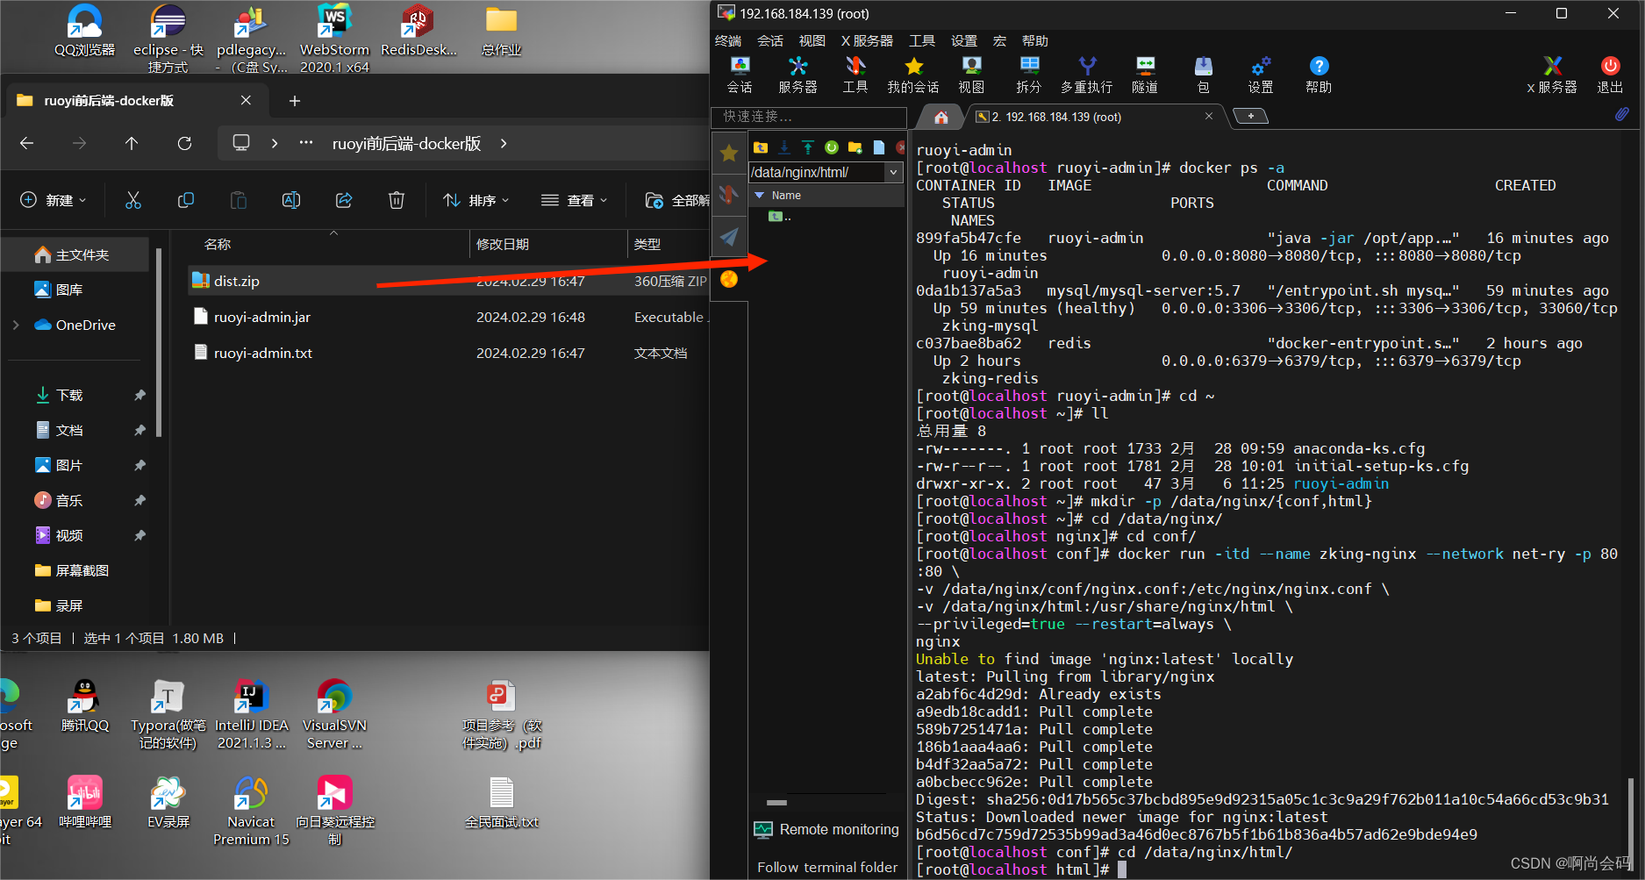Image resolution: width=1645 pixels, height=880 pixels.
Task: Open the 会话 (Session) toolbar icon in MobaXterm
Action: [x=740, y=75]
